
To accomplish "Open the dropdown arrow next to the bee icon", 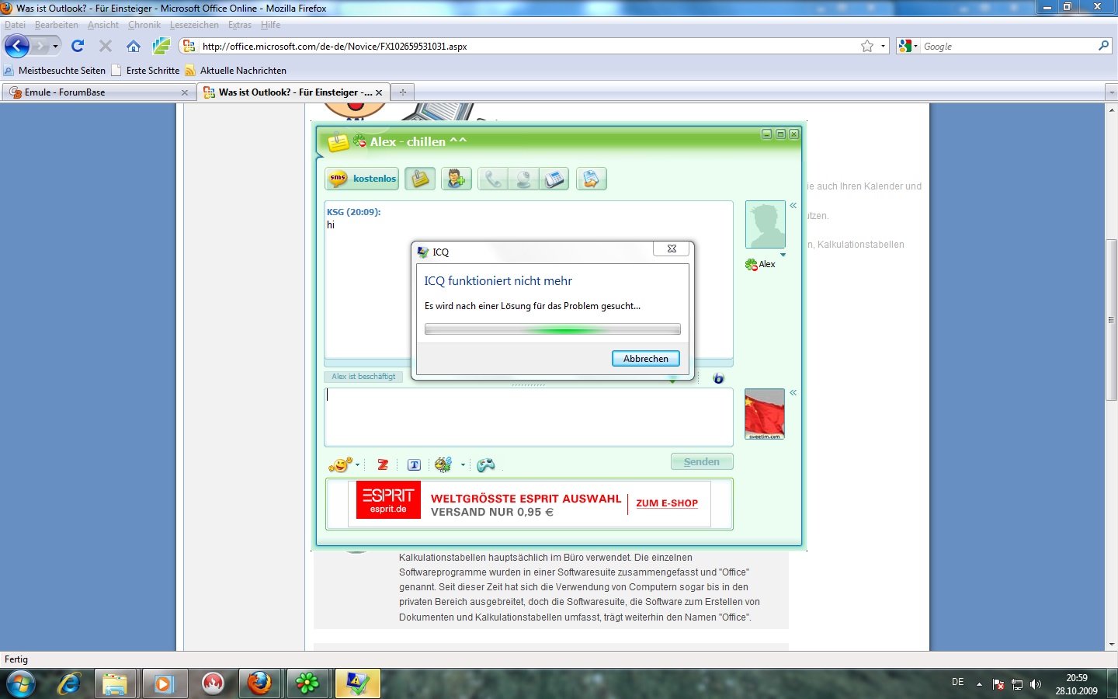I will [x=463, y=465].
